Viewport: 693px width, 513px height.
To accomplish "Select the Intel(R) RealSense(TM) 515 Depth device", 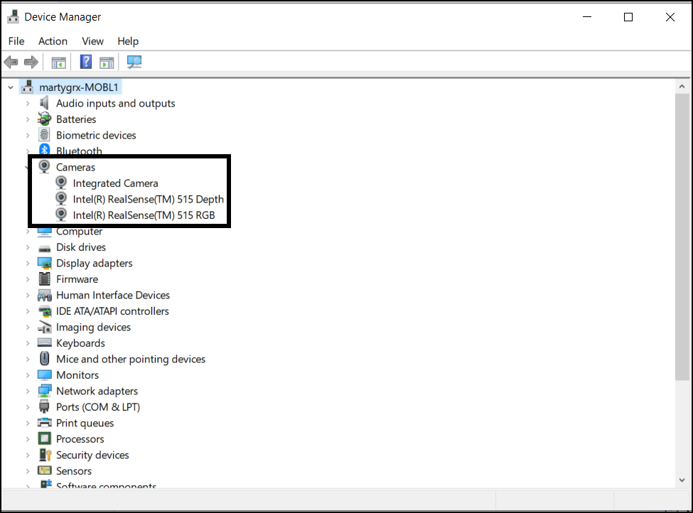I will [x=148, y=199].
